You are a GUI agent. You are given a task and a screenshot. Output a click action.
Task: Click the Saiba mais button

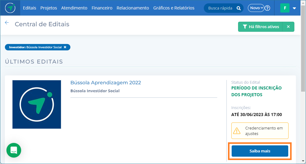point(260,151)
